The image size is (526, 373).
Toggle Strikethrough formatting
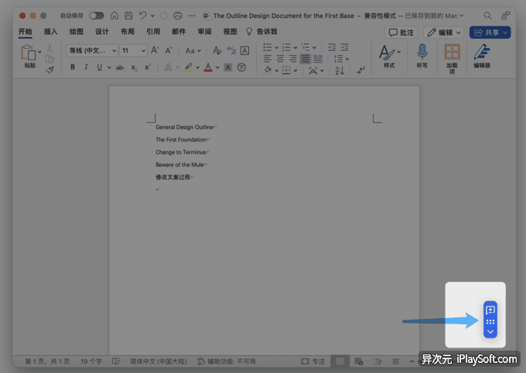(119, 68)
